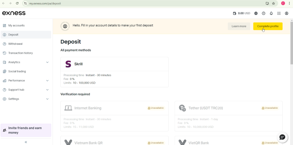293x145 pixels.
Task: Open notifications bell icon
Action: (271, 13)
